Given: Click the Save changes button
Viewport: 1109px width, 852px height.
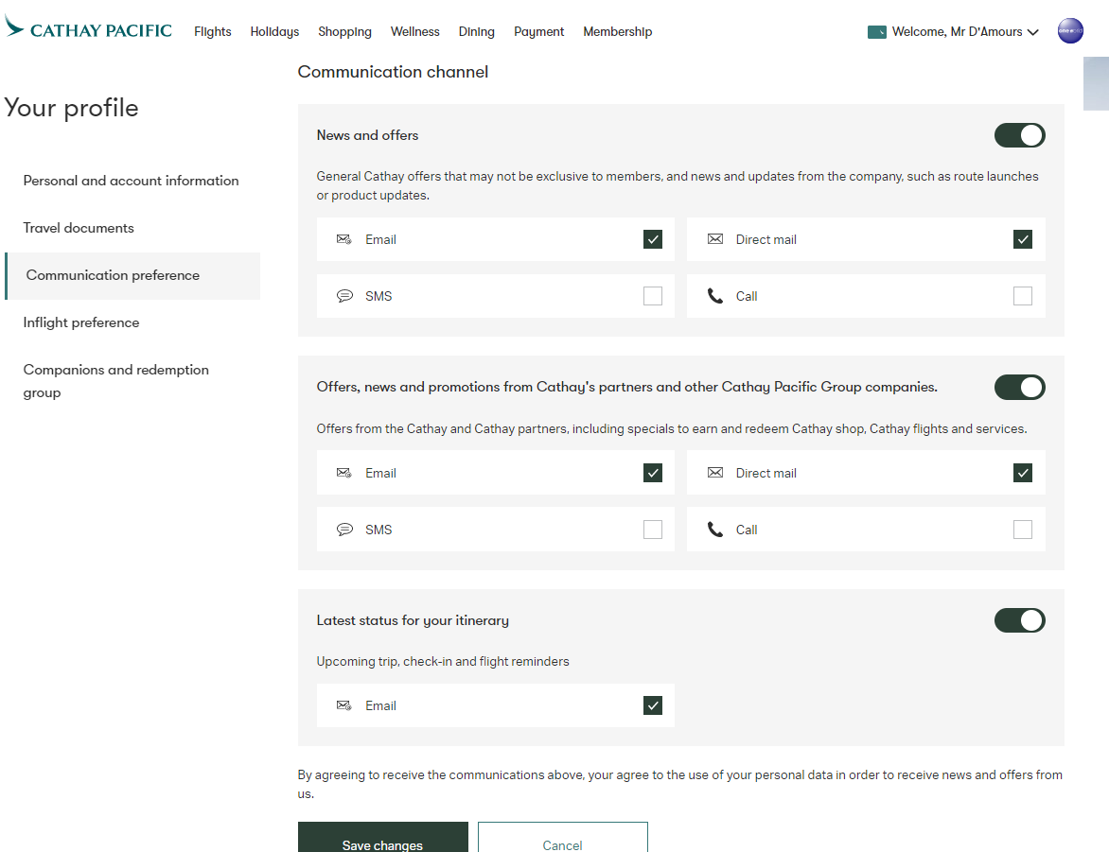Looking at the screenshot, I should click(382, 837).
